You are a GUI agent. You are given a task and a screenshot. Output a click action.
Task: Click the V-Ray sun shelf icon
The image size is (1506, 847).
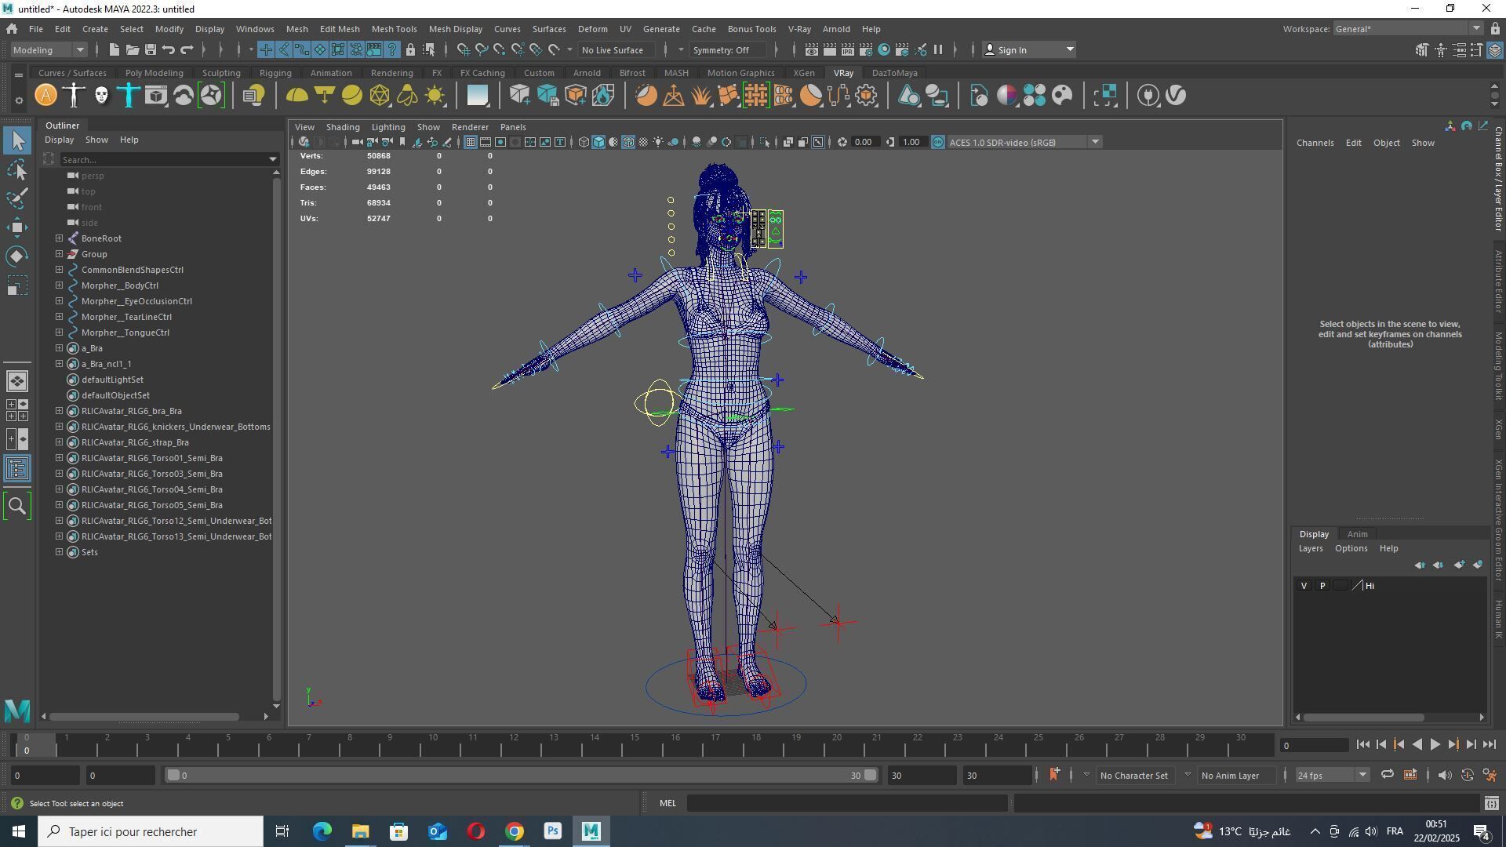pos(435,96)
